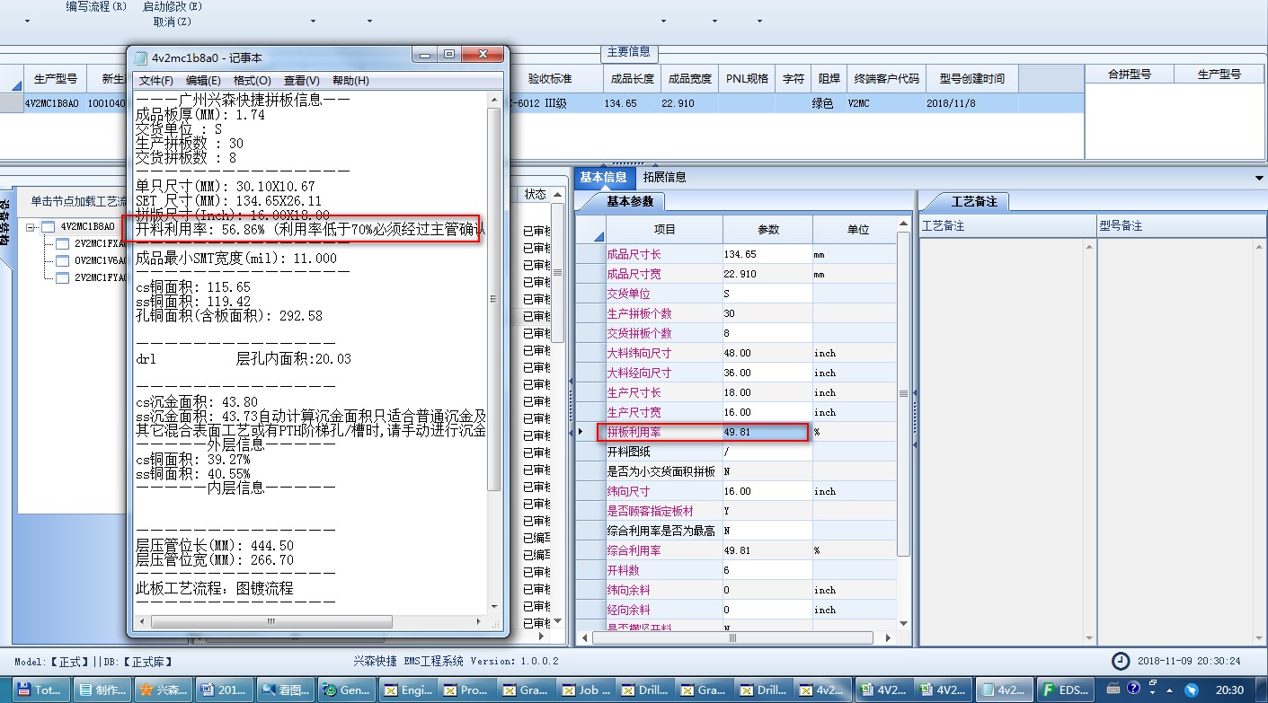Click the 开料利用率 line in Notepad
The width and height of the screenshot is (1268, 703).
(x=309, y=230)
